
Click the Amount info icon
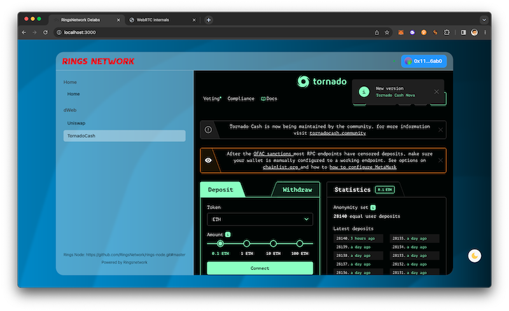pyautogui.click(x=228, y=235)
